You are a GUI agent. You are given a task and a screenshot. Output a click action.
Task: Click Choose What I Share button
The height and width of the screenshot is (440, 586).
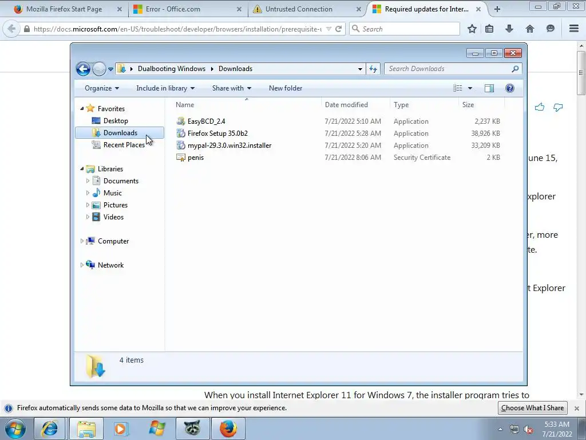pyautogui.click(x=533, y=408)
